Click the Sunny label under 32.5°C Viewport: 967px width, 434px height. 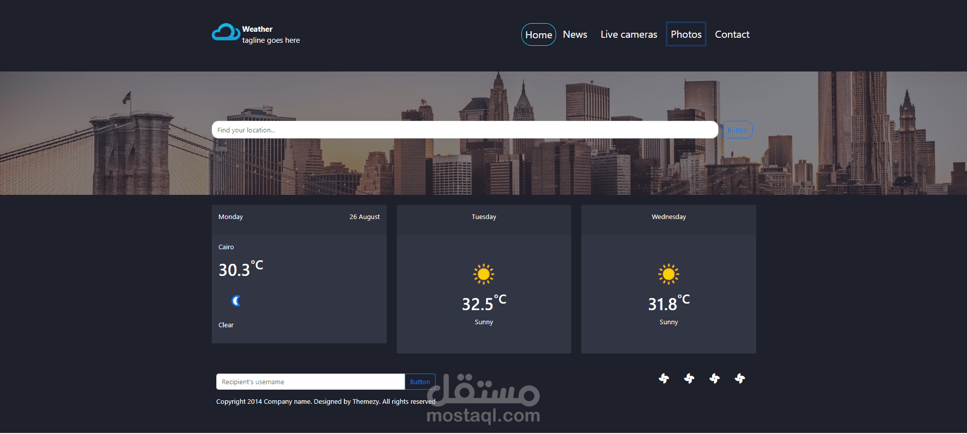click(x=483, y=322)
